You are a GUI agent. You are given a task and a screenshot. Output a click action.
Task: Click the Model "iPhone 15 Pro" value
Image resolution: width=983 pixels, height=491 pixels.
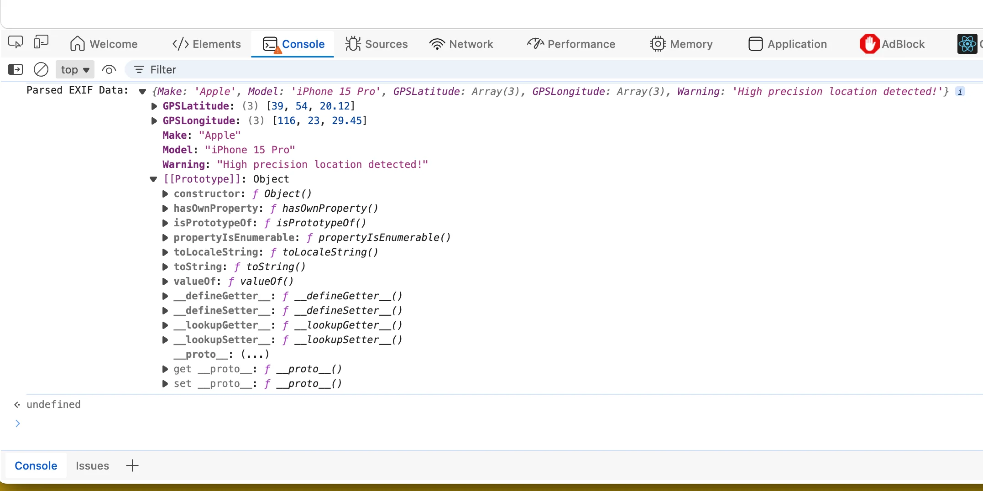pyautogui.click(x=250, y=150)
